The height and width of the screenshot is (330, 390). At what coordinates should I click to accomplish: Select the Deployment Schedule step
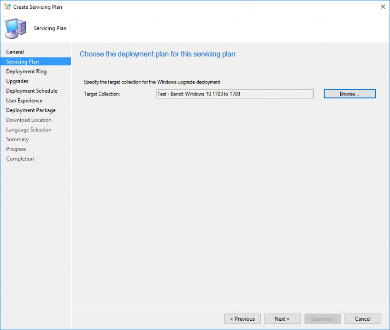31,90
